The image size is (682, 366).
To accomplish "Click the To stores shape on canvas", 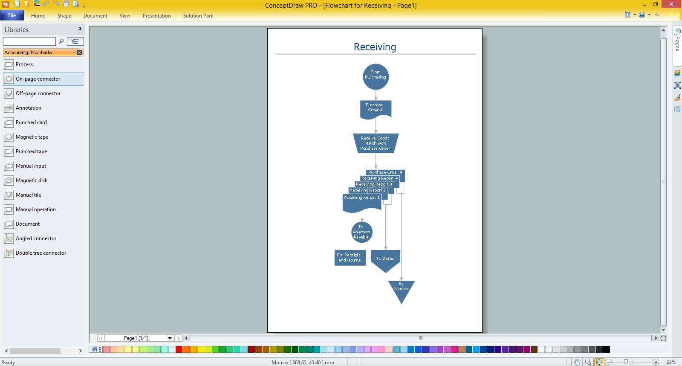I will click(385, 261).
